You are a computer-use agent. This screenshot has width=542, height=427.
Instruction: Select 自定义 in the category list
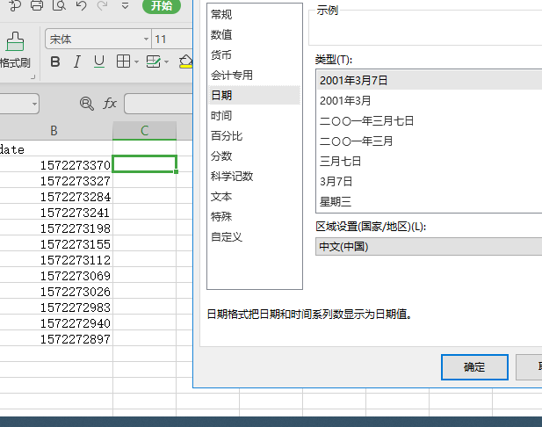click(x=226, y=236)
